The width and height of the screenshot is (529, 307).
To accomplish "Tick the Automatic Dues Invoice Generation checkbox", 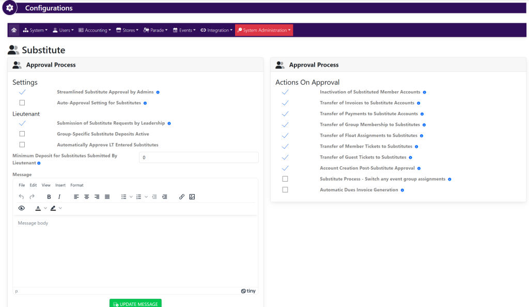I will (285, 190).
